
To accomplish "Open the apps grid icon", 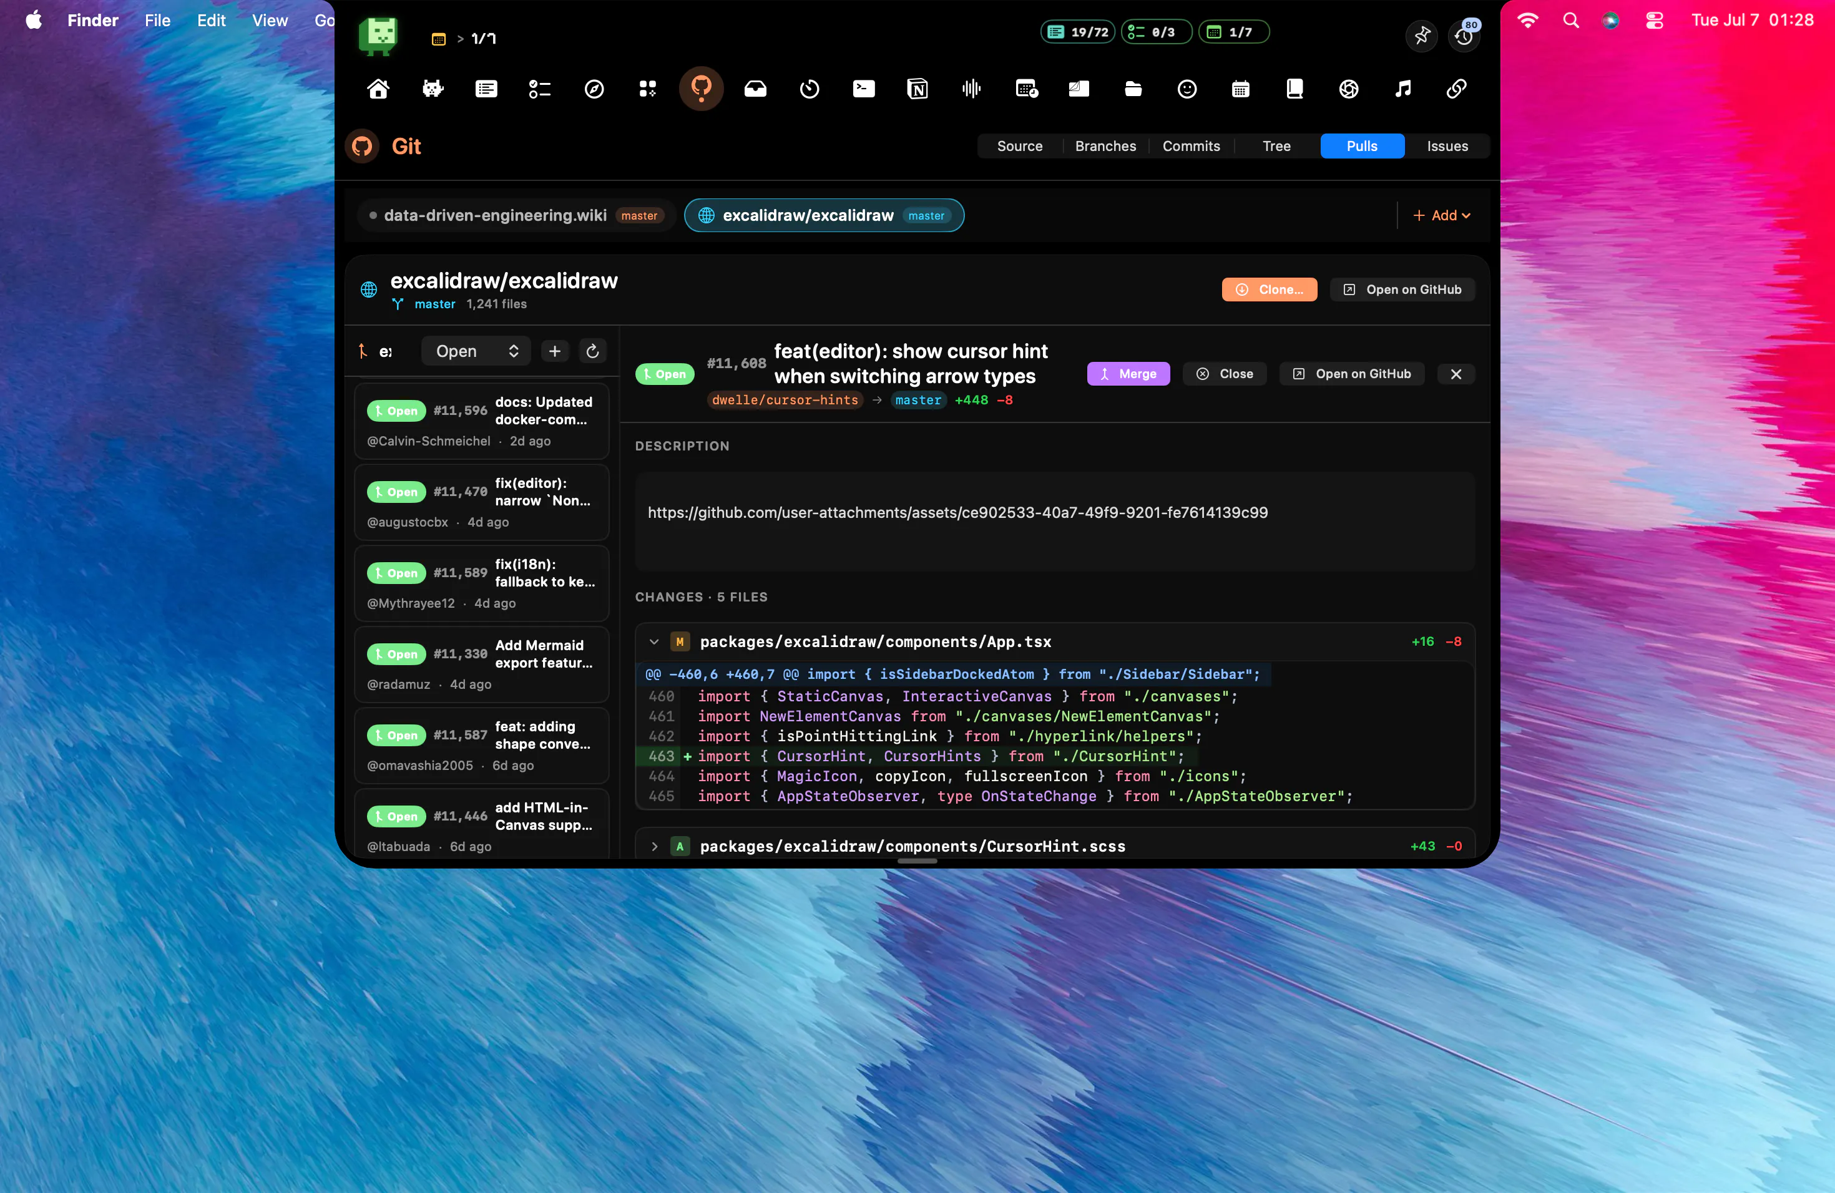I will point(648,89).
